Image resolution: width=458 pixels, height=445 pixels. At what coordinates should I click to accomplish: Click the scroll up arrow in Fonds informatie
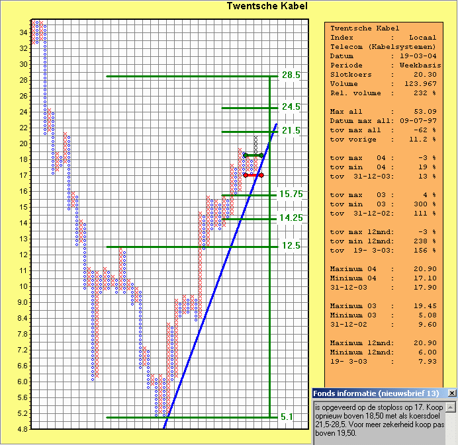point(451,404)
